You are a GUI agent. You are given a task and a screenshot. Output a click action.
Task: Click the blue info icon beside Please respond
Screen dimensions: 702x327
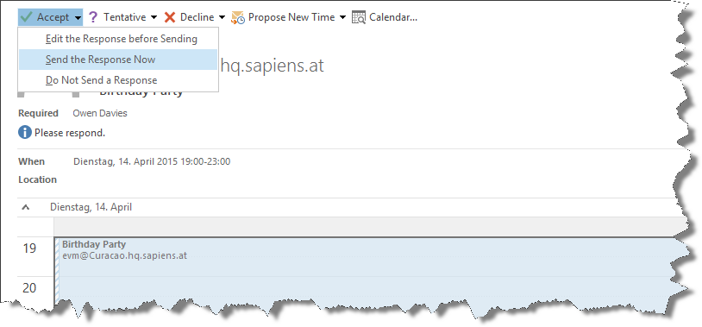click(x=25, y=133)
